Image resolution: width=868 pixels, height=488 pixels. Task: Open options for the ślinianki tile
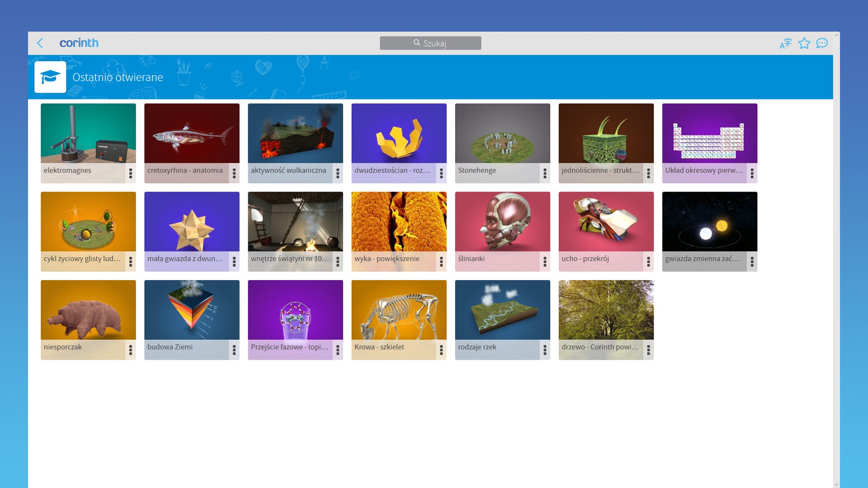[x=545, y=261]
